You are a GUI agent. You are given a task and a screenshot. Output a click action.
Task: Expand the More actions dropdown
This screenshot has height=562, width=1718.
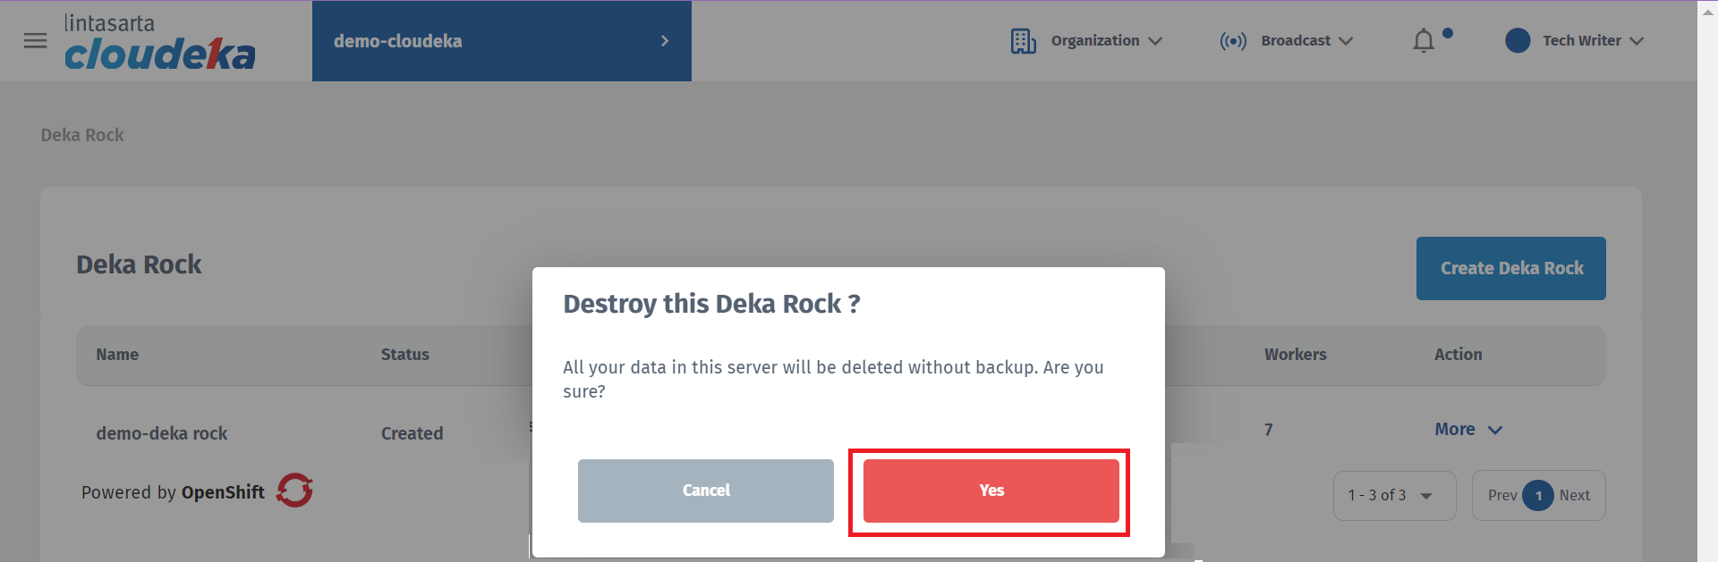(1468, 430)
